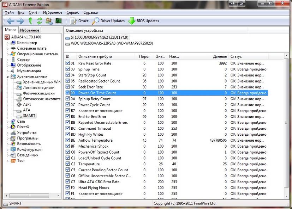The height and width of the screenshot is (209, 292).
Task: Expand the Сеть tree node
Action: point(8,122)
